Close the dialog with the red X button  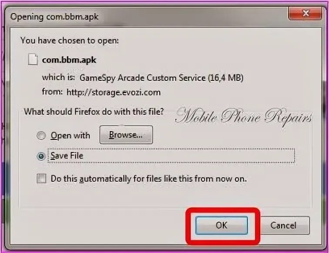coord(305,13)
